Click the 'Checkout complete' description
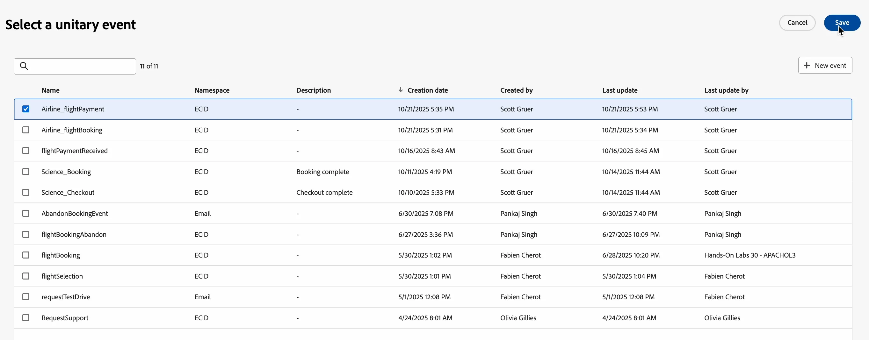This screenshot has height=340, width=869. tap(324, 193)
